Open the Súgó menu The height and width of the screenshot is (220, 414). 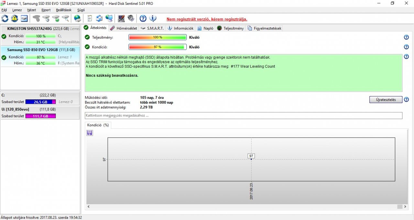(81, 10)
